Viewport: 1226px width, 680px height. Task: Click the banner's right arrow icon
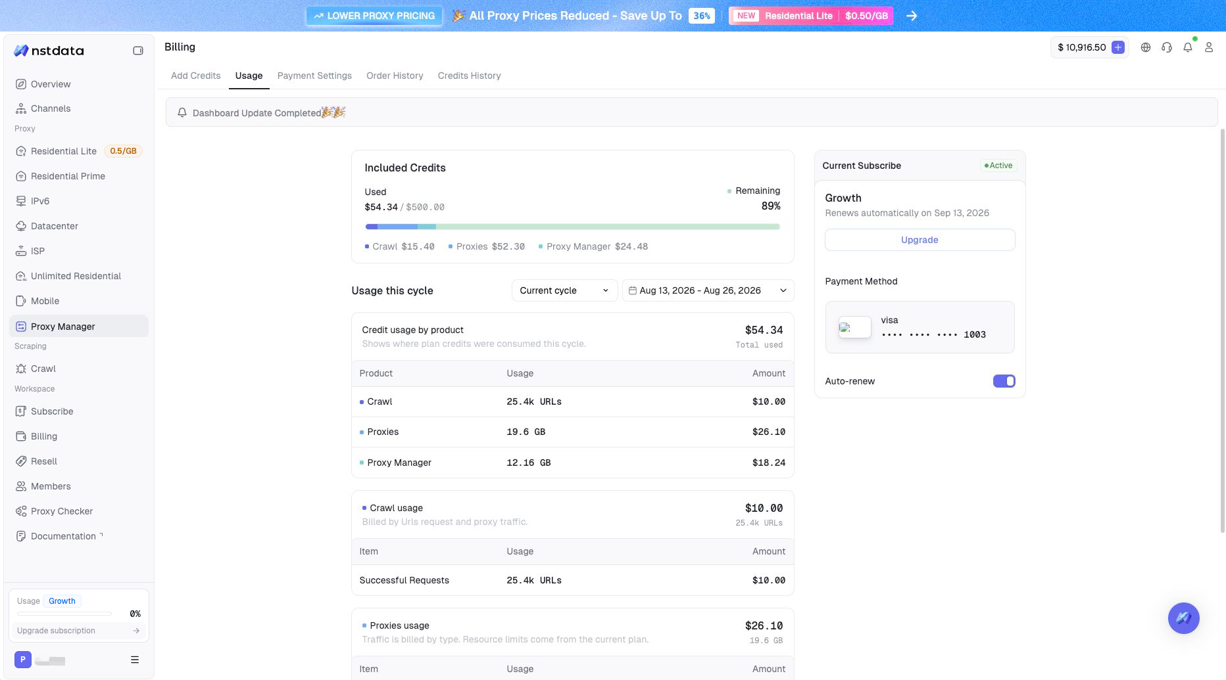click(912, 16)
